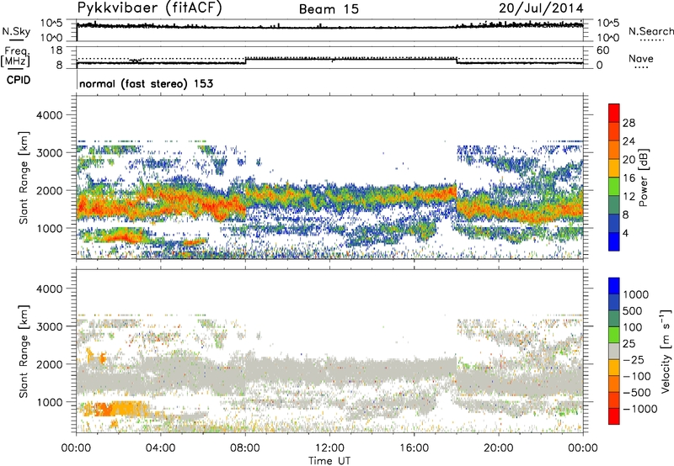Click 3000 on velocity panel range axis
Image resolution: width=674 pixels, height=466 pixels.
[49, 326]
